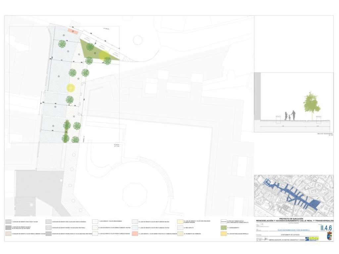
Task: Click legend swatch 15, pavimento de hormigón
Action: pos(180,234)
